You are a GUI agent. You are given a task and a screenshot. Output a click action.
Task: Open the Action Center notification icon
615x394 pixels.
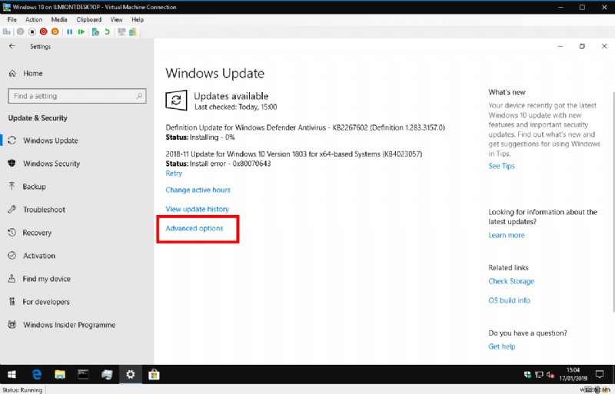tap(600, 374)
